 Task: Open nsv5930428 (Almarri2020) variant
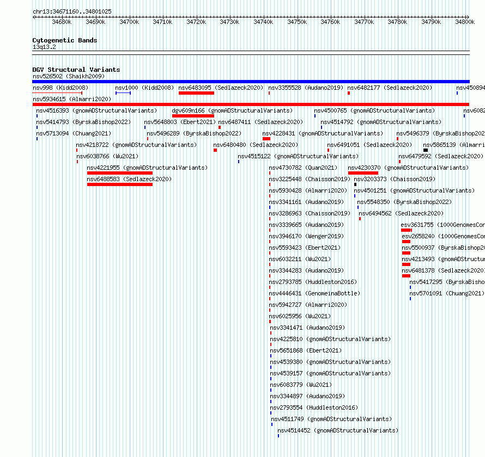308,190
